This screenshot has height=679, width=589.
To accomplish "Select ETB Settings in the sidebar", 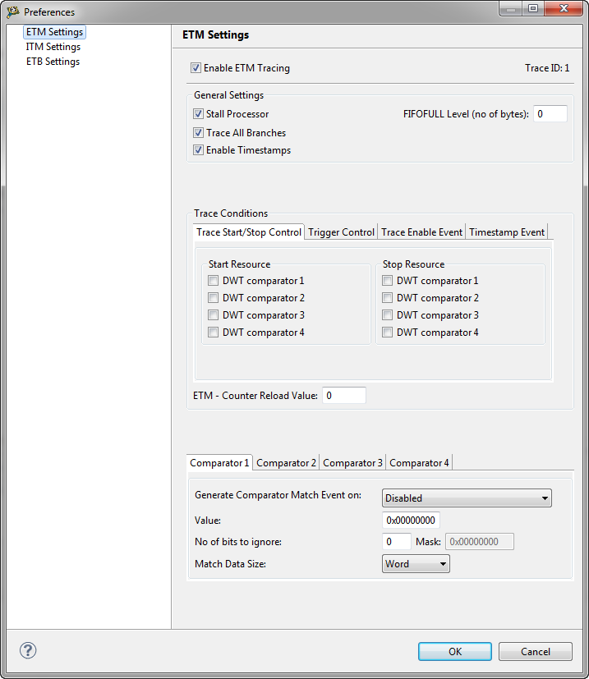I will click(x=53, y=62).
